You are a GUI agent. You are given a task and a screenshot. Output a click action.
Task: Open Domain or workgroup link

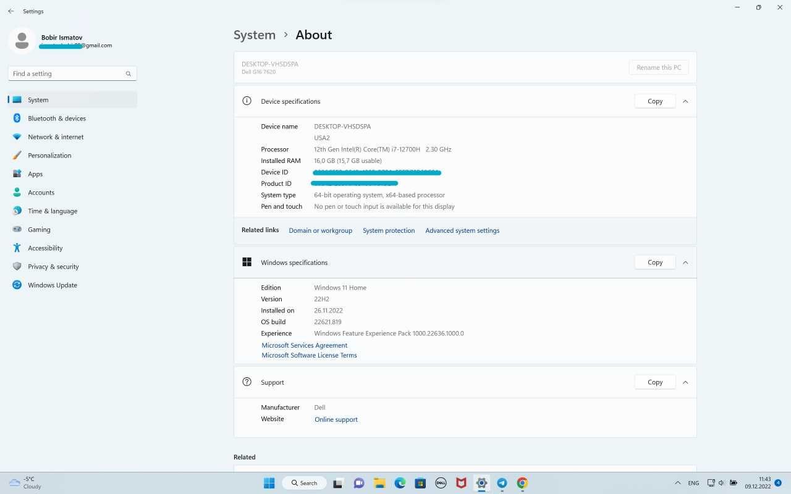(x=320, y=230)
